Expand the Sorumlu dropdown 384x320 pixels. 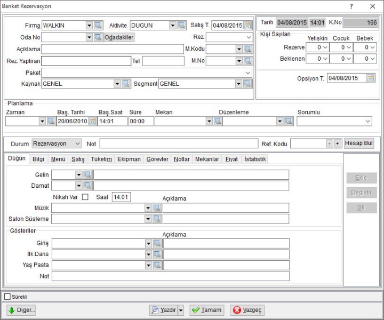point(368,122)
